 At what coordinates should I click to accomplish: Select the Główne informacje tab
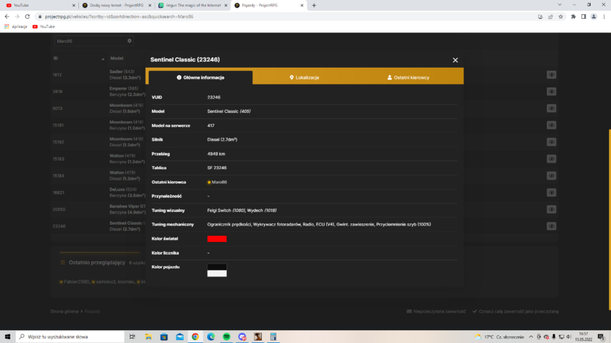(x=200, y=78)
